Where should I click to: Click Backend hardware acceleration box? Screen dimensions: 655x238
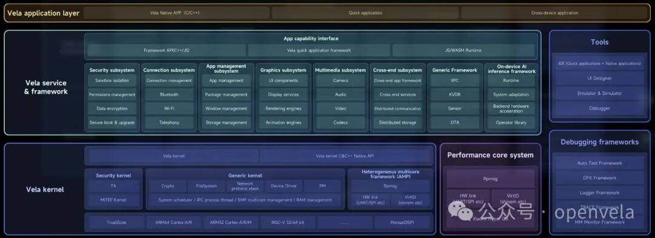point(511,108)
